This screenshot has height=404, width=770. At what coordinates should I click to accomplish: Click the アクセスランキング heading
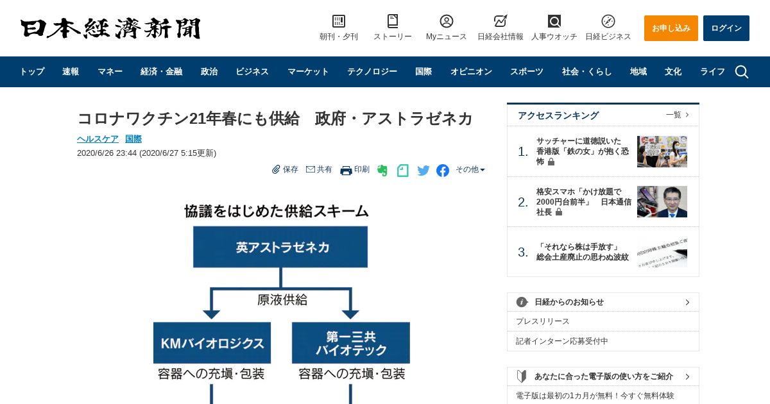pos(558,115)
